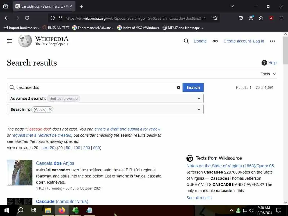Click the page vertical scrollbar thumb
The width and height of the screenshot is (288, 216).
pos(285,51)
